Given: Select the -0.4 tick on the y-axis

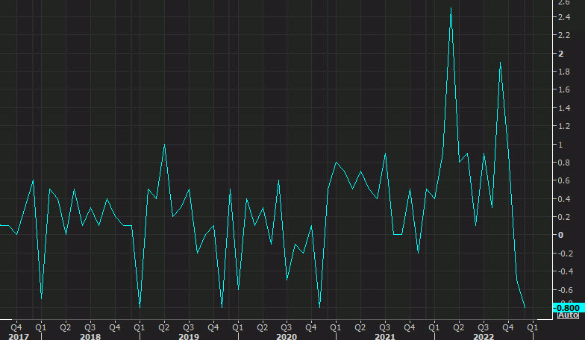Looking at the screenshot, I should pos(565,271).
